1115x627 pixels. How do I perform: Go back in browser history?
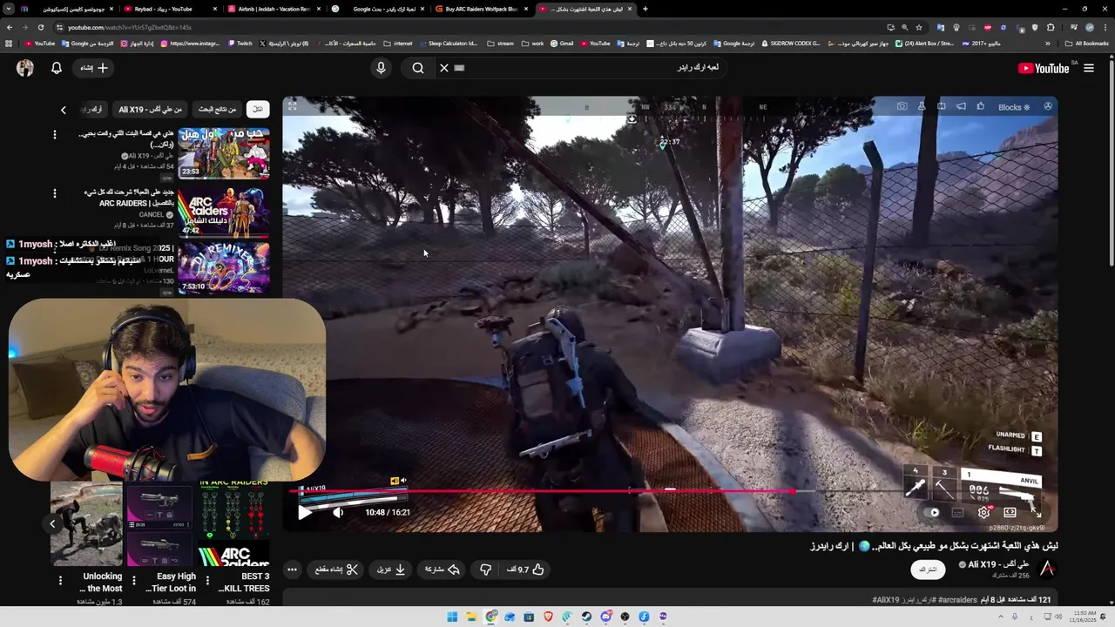coord(9,27)
